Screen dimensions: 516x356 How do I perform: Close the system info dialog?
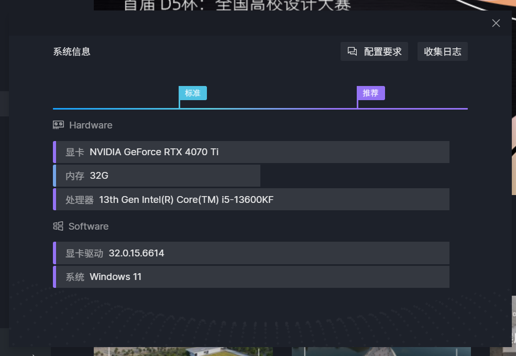click(x=496, y=23)
